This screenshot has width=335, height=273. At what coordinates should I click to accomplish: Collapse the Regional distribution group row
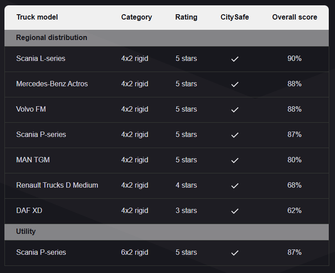pos(52,38)
